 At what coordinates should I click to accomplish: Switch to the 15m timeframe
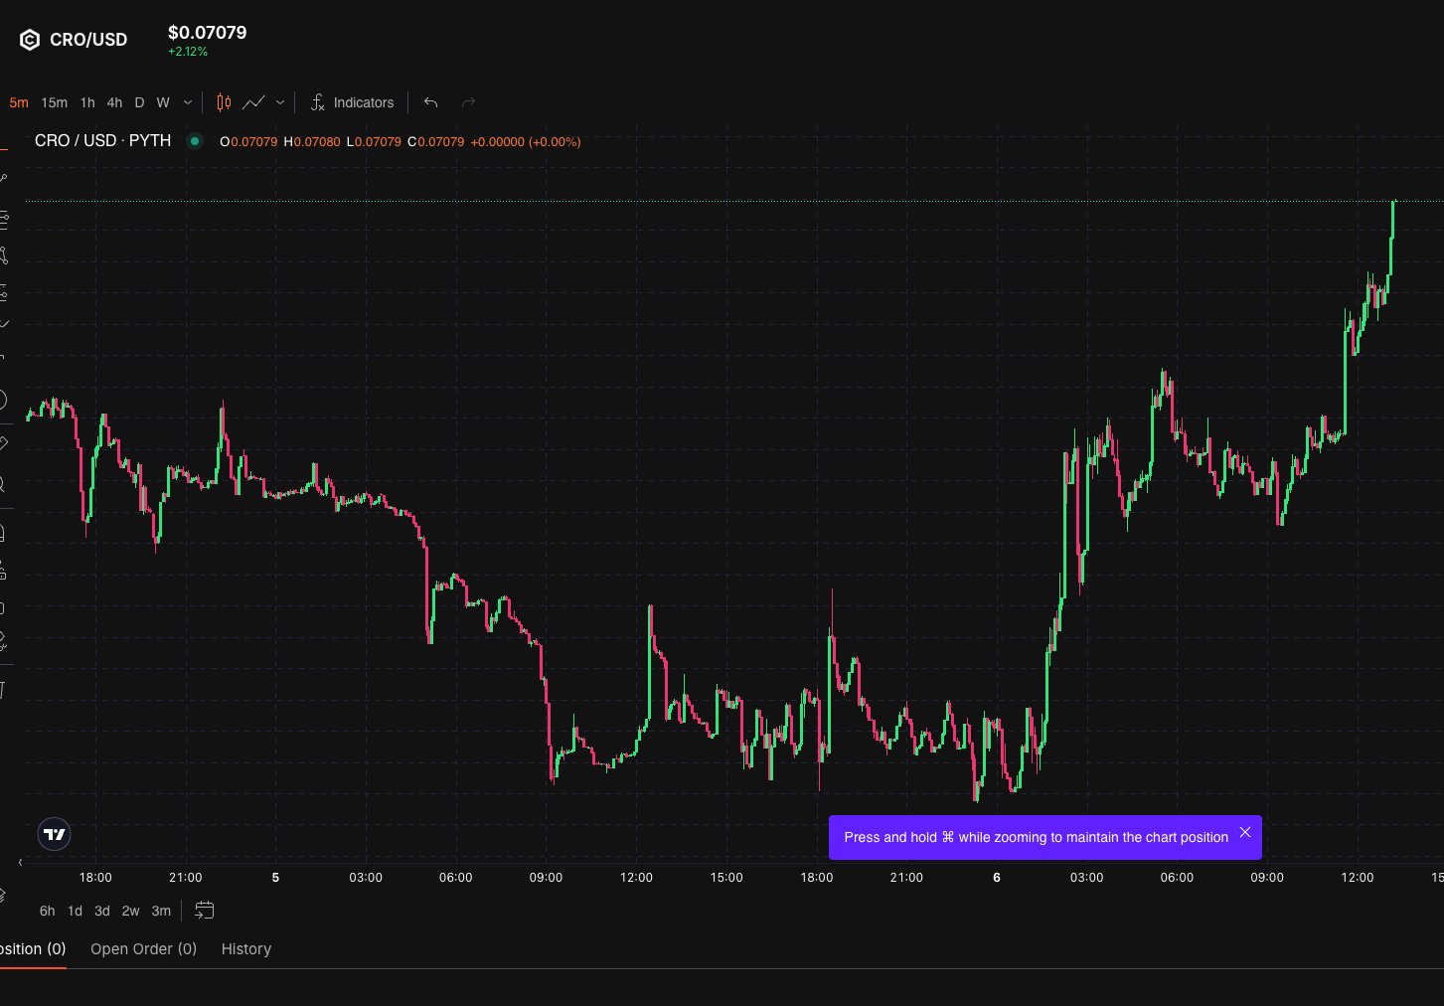coord(55,102)
